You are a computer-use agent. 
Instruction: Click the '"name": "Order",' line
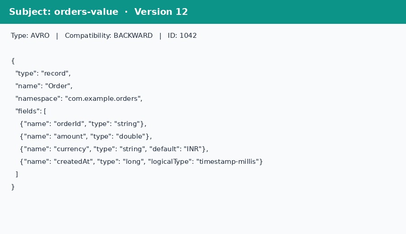coord(44,86)
